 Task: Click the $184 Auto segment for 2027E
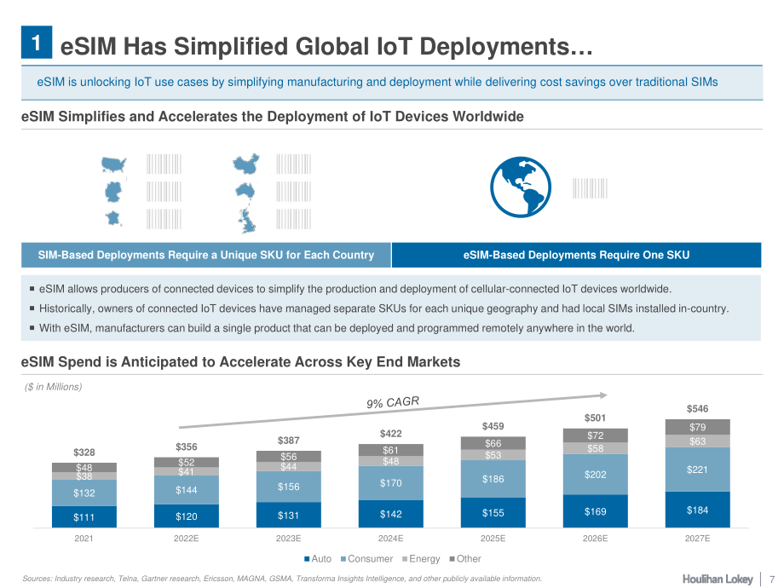pos(697,510)
